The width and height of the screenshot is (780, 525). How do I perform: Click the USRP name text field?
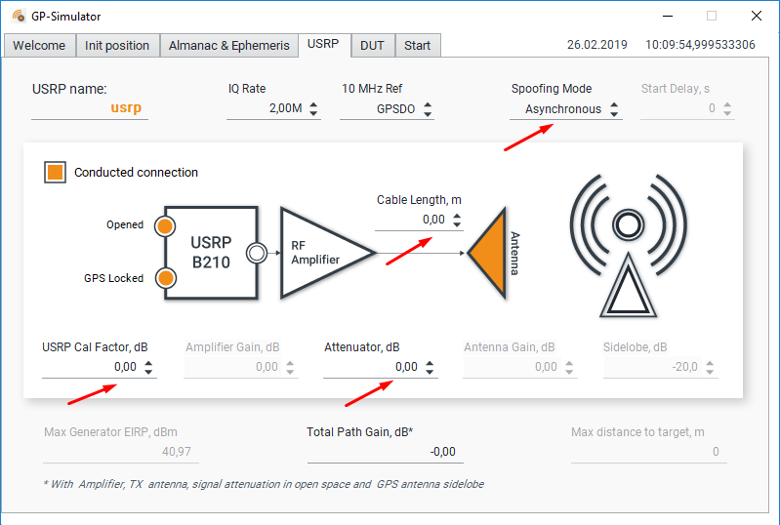(90, 109)
